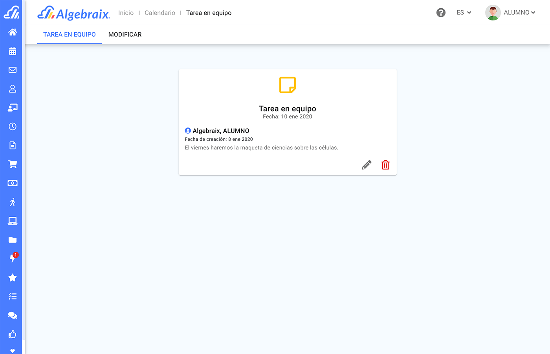Delete the task with red trash icon
This screenshot has height=354, width=550.
(x=385, y=165)
